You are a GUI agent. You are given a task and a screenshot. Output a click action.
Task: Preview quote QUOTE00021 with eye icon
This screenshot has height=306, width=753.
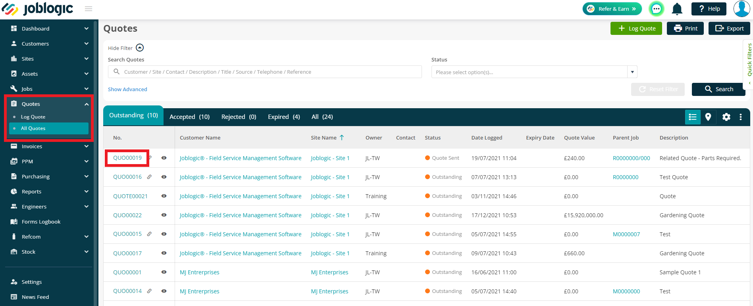pyautogui.click(x=164, y=196)
